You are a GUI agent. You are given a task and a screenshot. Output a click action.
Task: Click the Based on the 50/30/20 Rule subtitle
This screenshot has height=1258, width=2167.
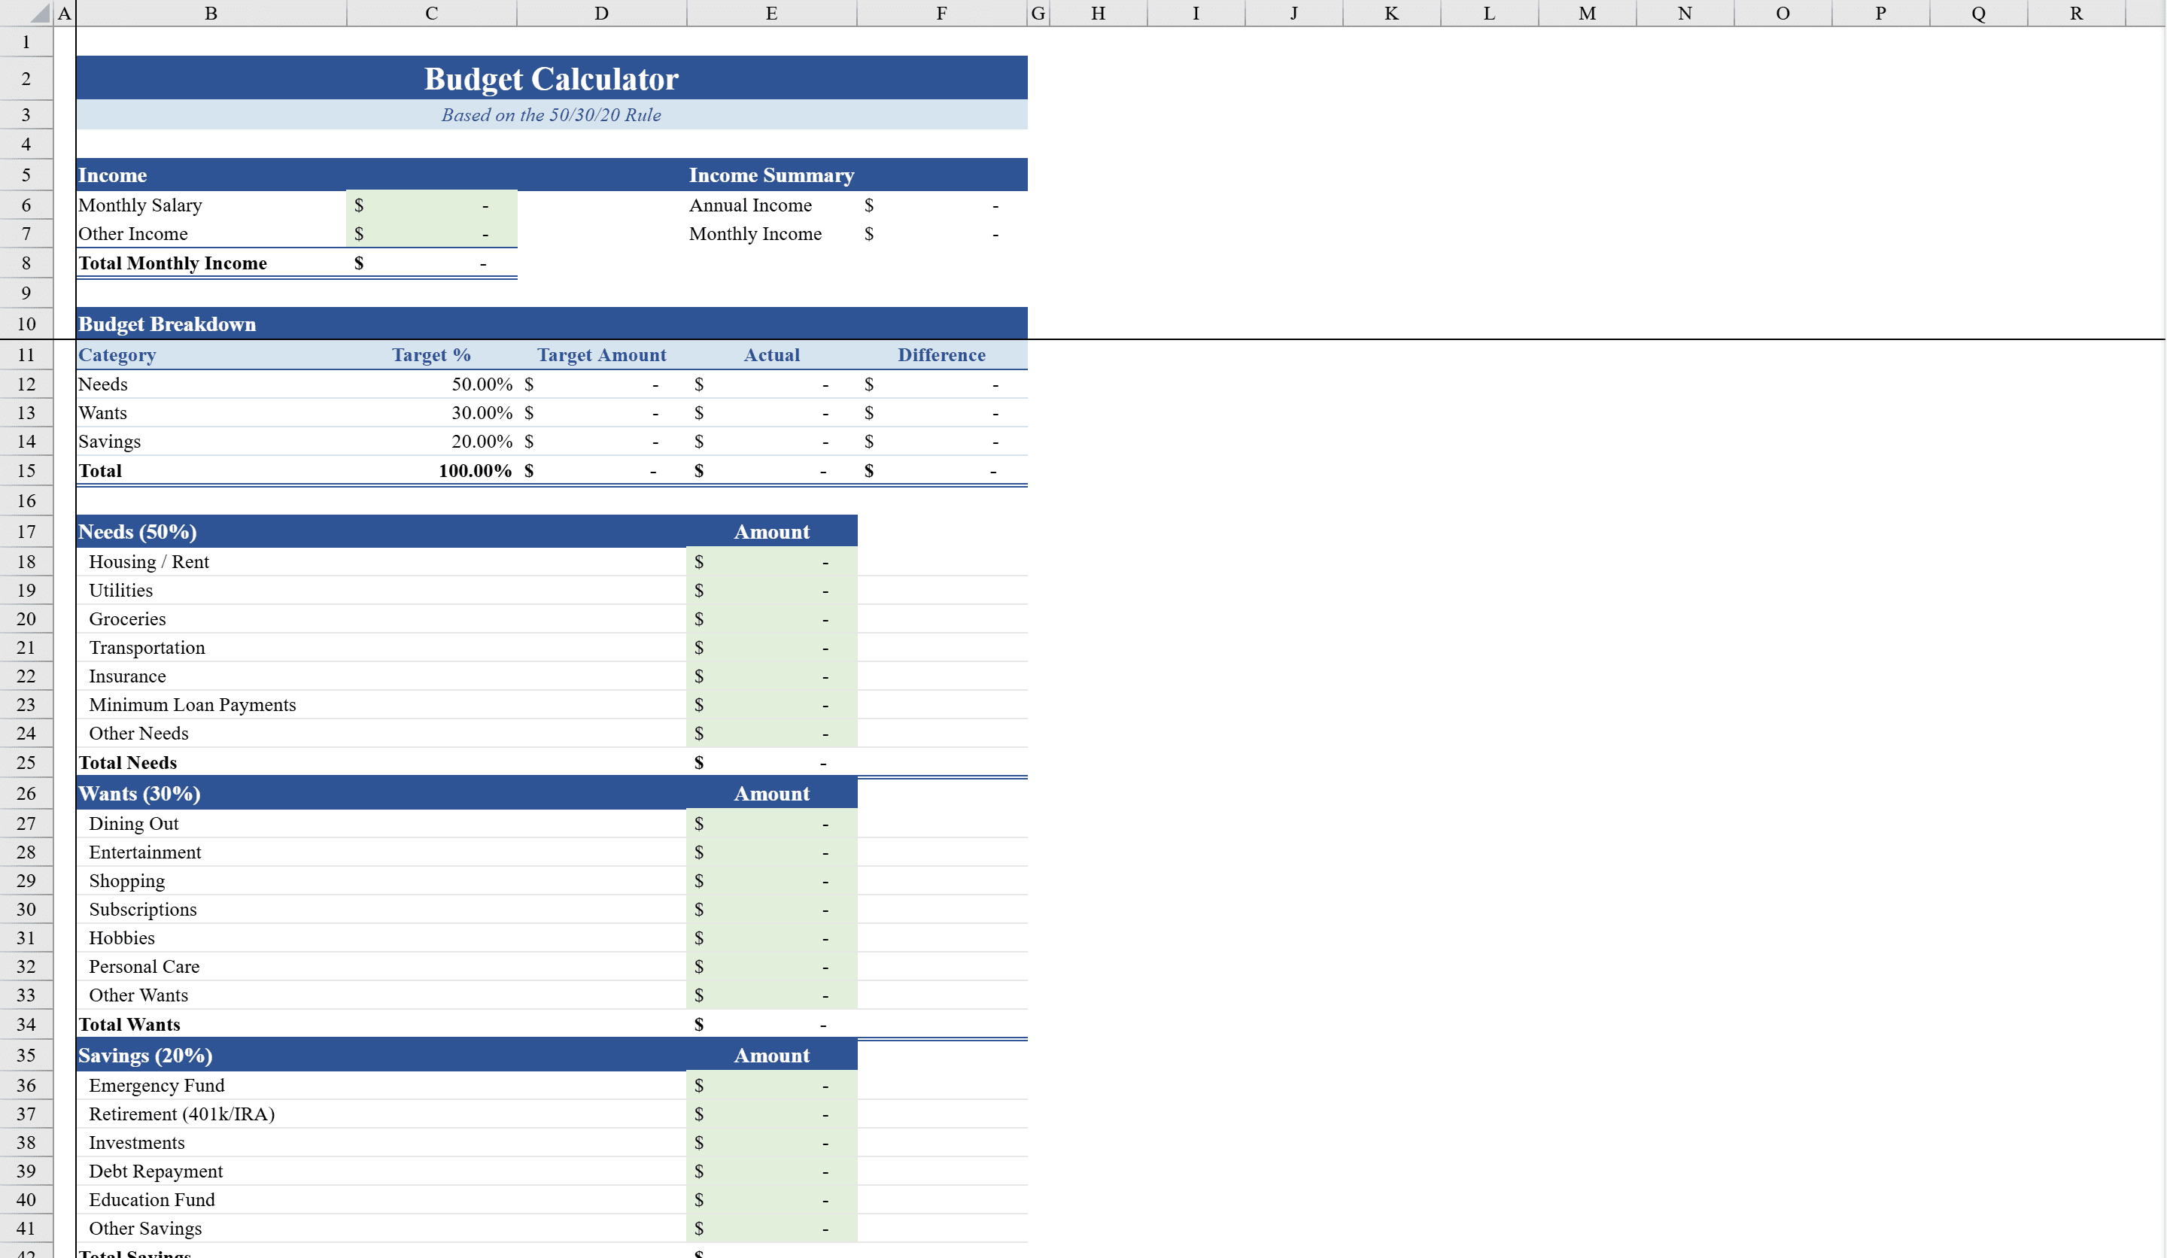pyautogui.click(x=552, y=114)
